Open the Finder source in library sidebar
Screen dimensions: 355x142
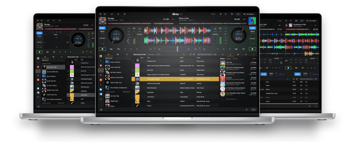(101, 93)
